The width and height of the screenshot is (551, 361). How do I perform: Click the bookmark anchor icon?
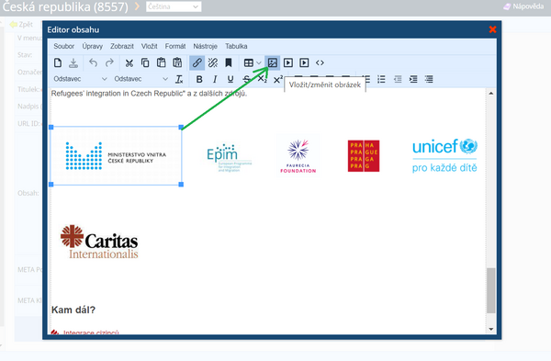pos(229,62)
